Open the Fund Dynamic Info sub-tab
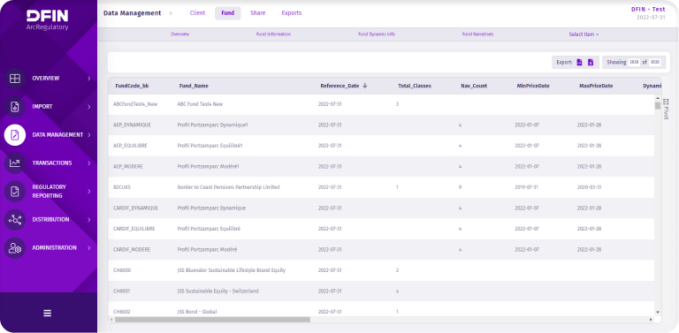679x333 pixels. point(377,34)
